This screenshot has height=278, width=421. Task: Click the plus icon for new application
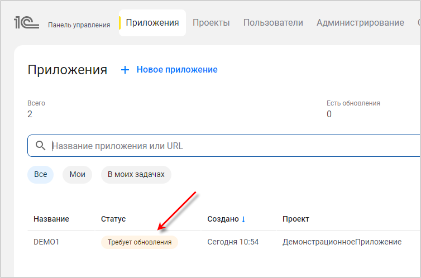(125, 70)
